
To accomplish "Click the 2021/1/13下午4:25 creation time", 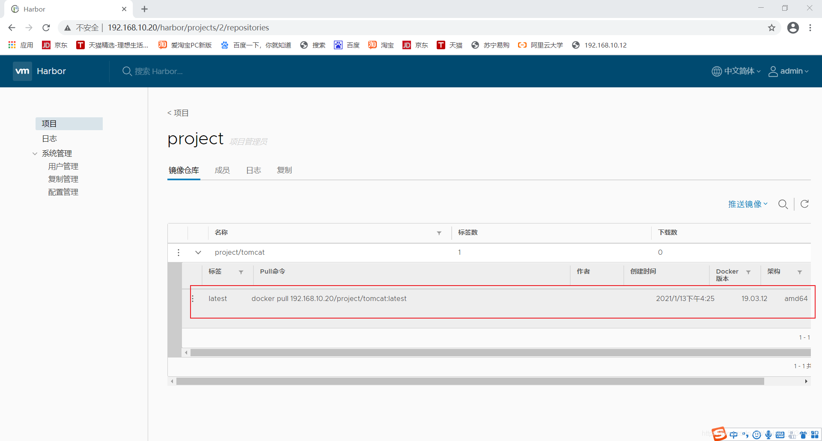I will 685,299.
